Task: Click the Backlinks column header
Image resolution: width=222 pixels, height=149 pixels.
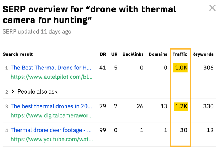Action: 133,54
